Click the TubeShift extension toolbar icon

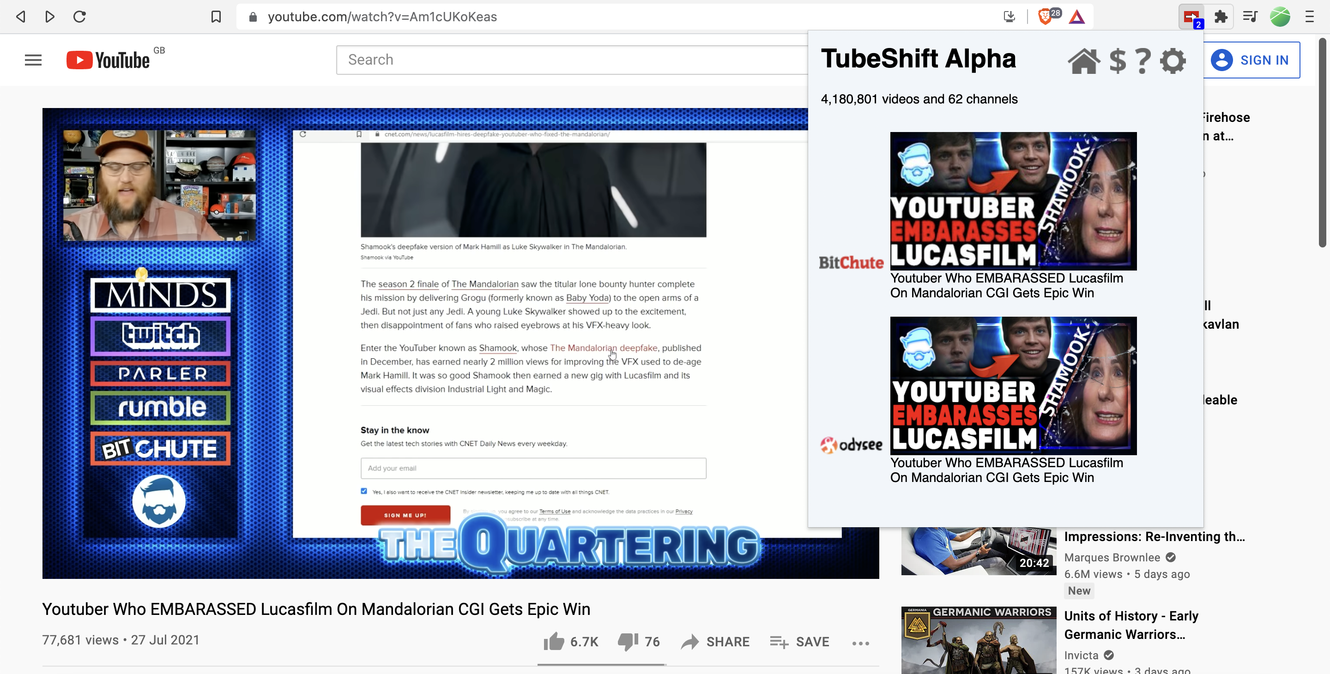pyautogui.click(x=1191, y=17)
